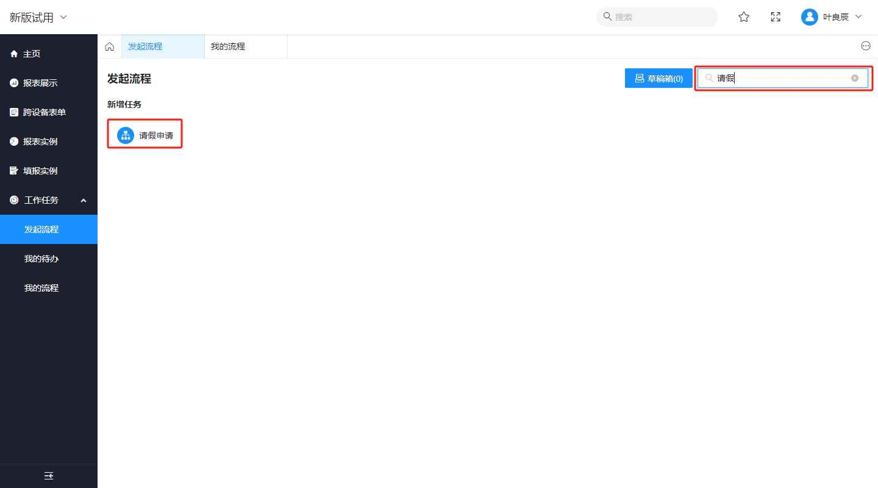Toggle fullscreen mode icon
This screenshot has height=488, width=878.
point(776,17)
